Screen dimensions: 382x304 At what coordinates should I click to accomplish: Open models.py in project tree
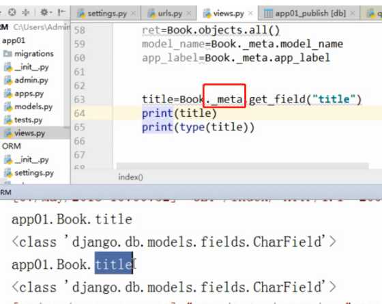[33, 107]
